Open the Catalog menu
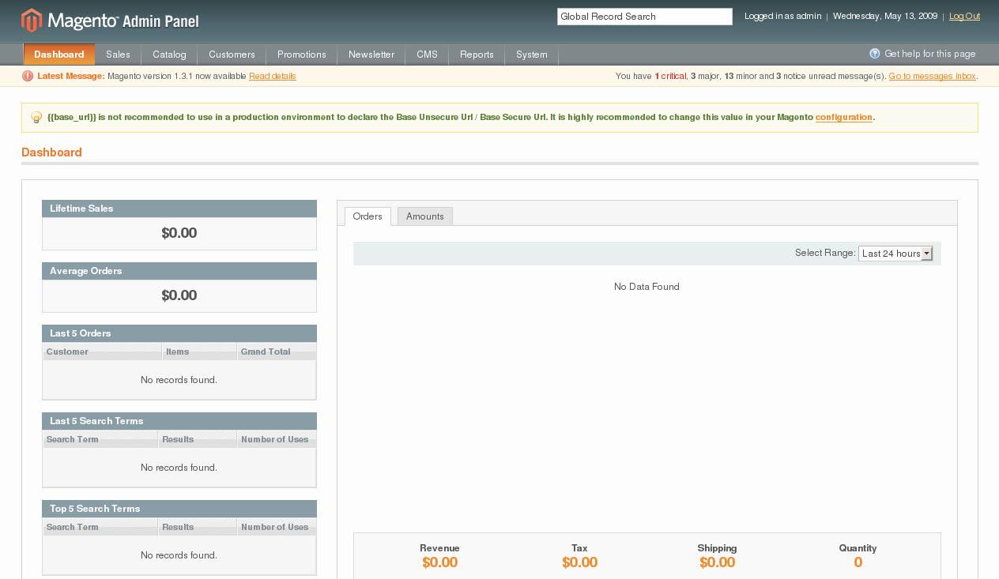 click(169, 55)
